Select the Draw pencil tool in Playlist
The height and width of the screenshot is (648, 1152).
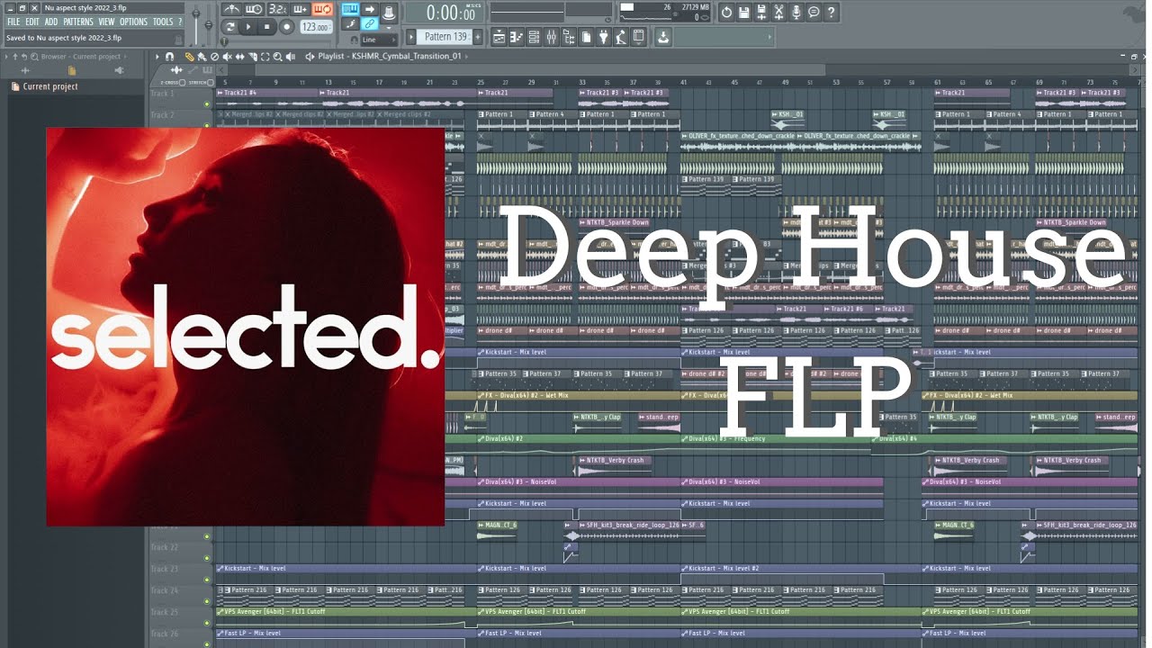pyautogui.click(x=189, y=57)
